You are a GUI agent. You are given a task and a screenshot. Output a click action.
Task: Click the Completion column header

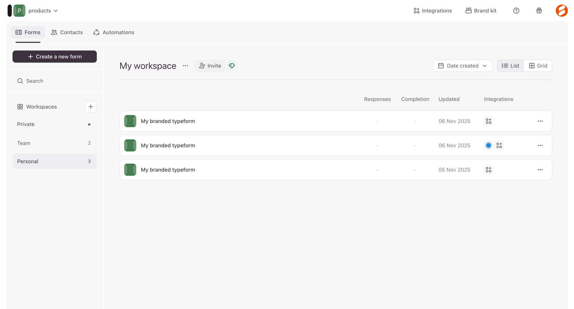[415, 99]
